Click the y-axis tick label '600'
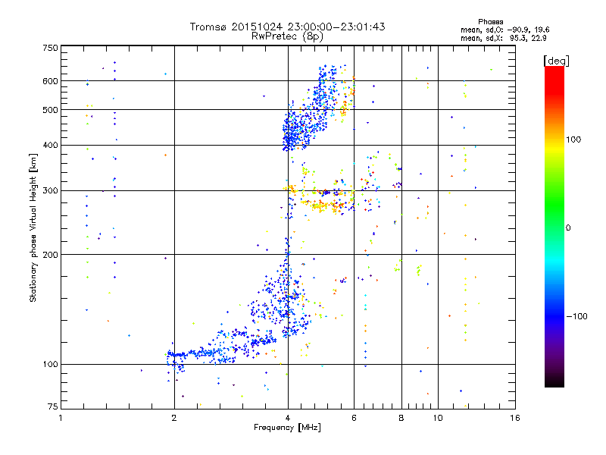 pos(50,81)
